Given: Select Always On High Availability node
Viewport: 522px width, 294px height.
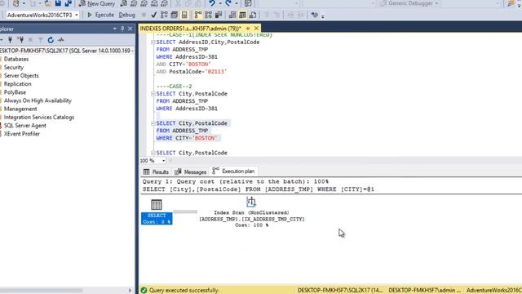Looking at the screenshot, I should pos(38,100).
